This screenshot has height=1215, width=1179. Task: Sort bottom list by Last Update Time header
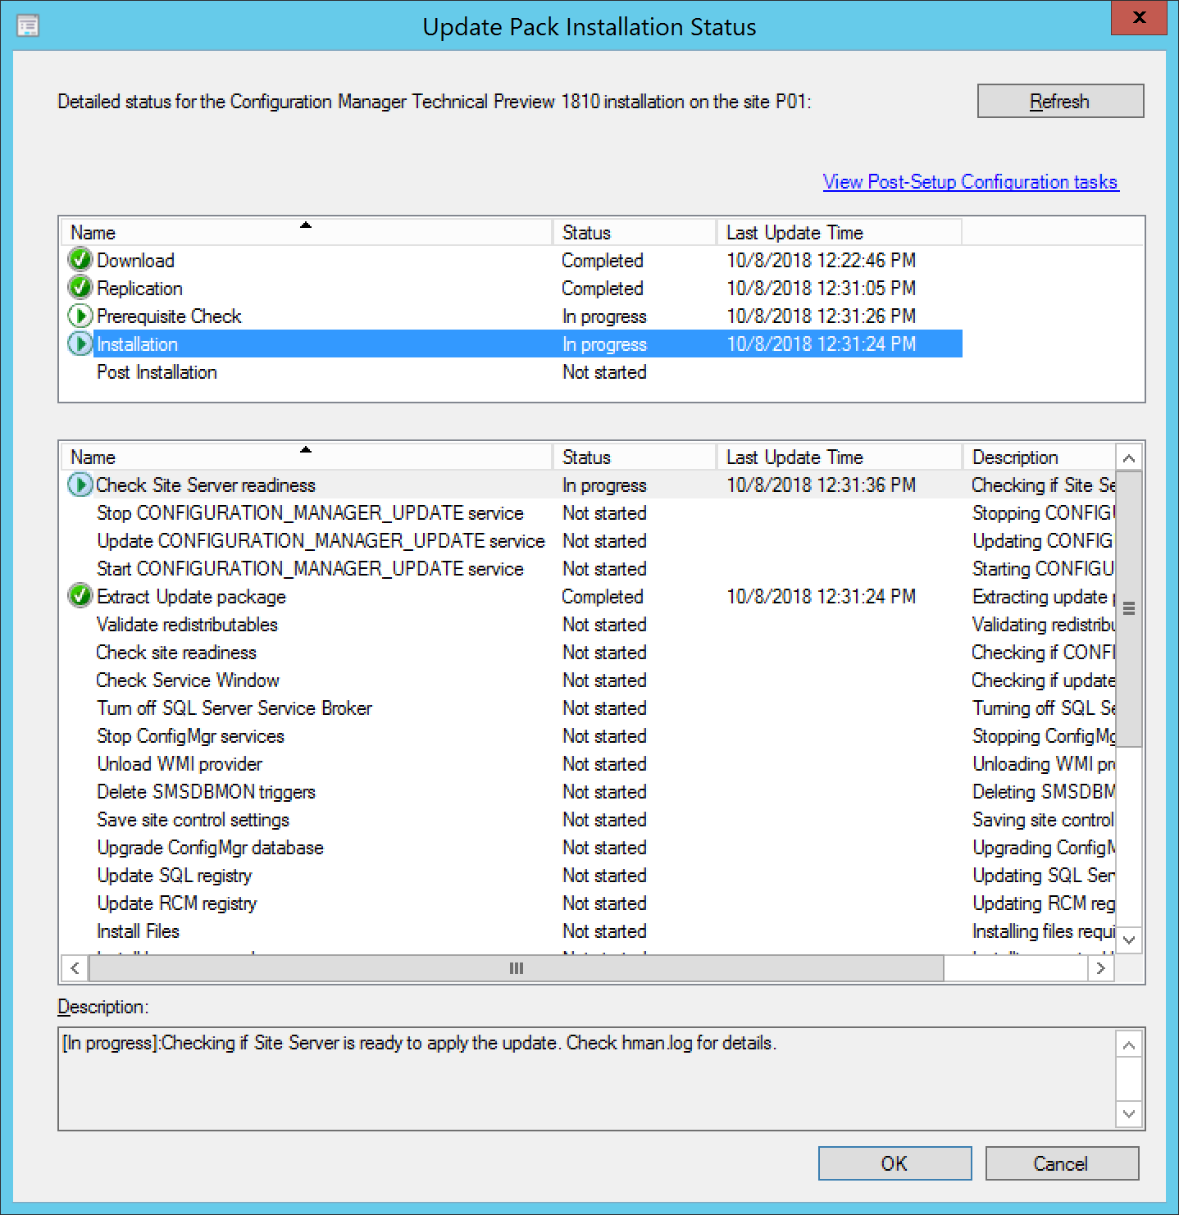[x=840, y=457]
